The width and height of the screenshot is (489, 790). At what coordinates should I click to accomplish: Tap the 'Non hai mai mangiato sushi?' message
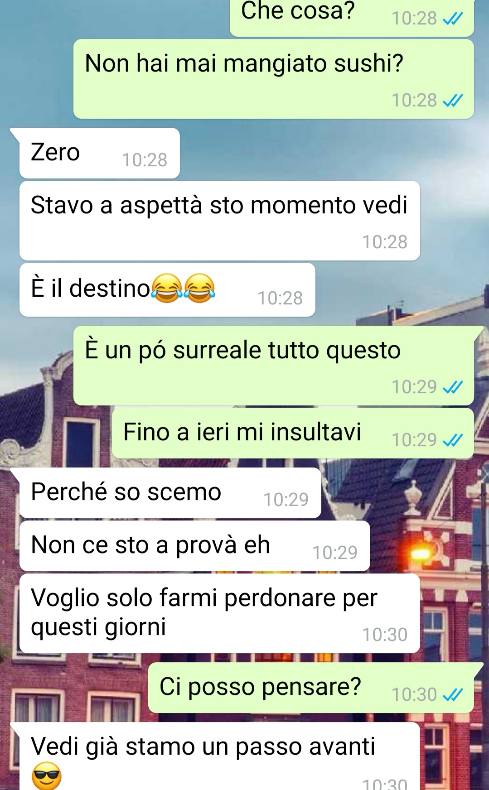[273, 79]
